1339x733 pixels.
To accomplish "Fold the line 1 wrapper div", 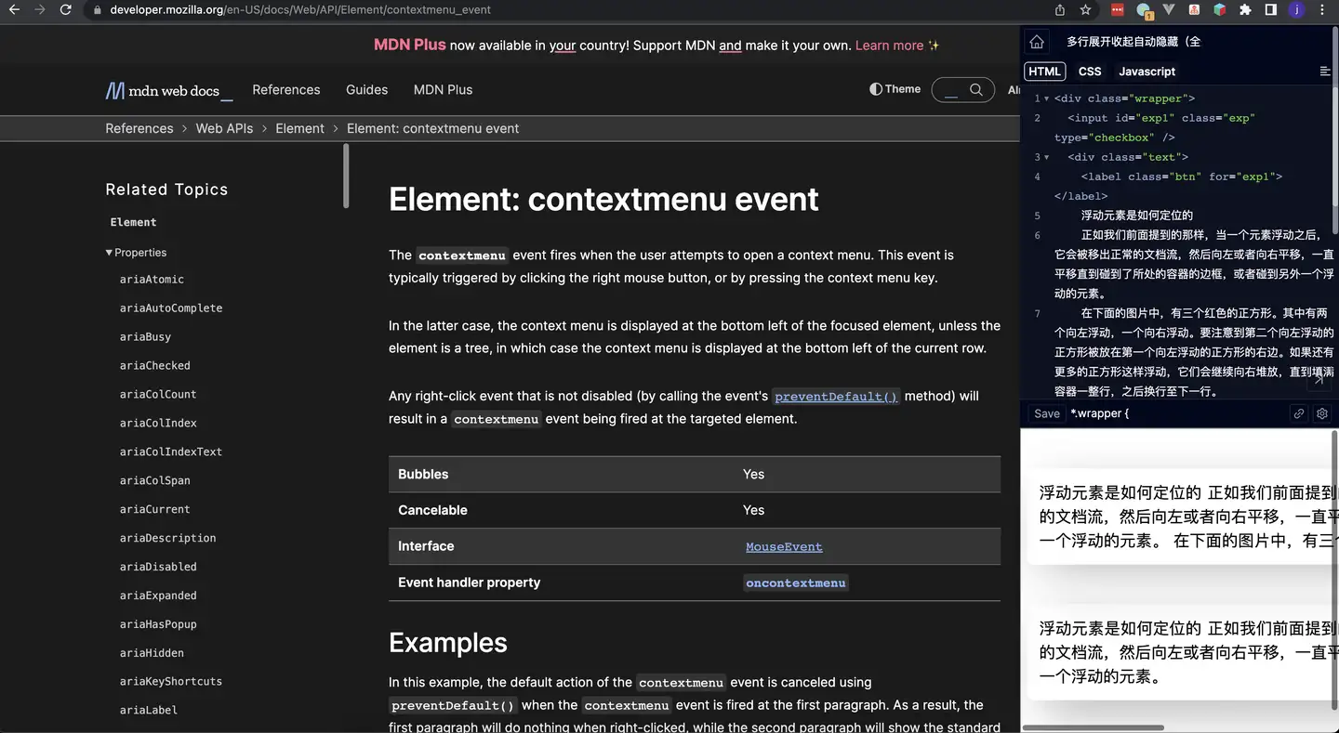I will click(x=1047, y=98).
